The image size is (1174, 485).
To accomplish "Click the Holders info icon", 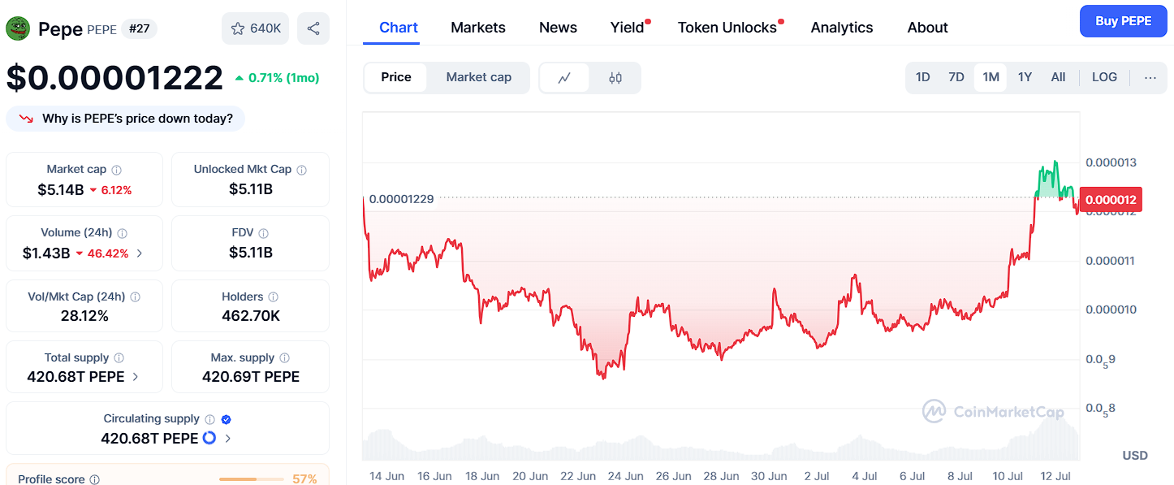I will coord(274,297).
